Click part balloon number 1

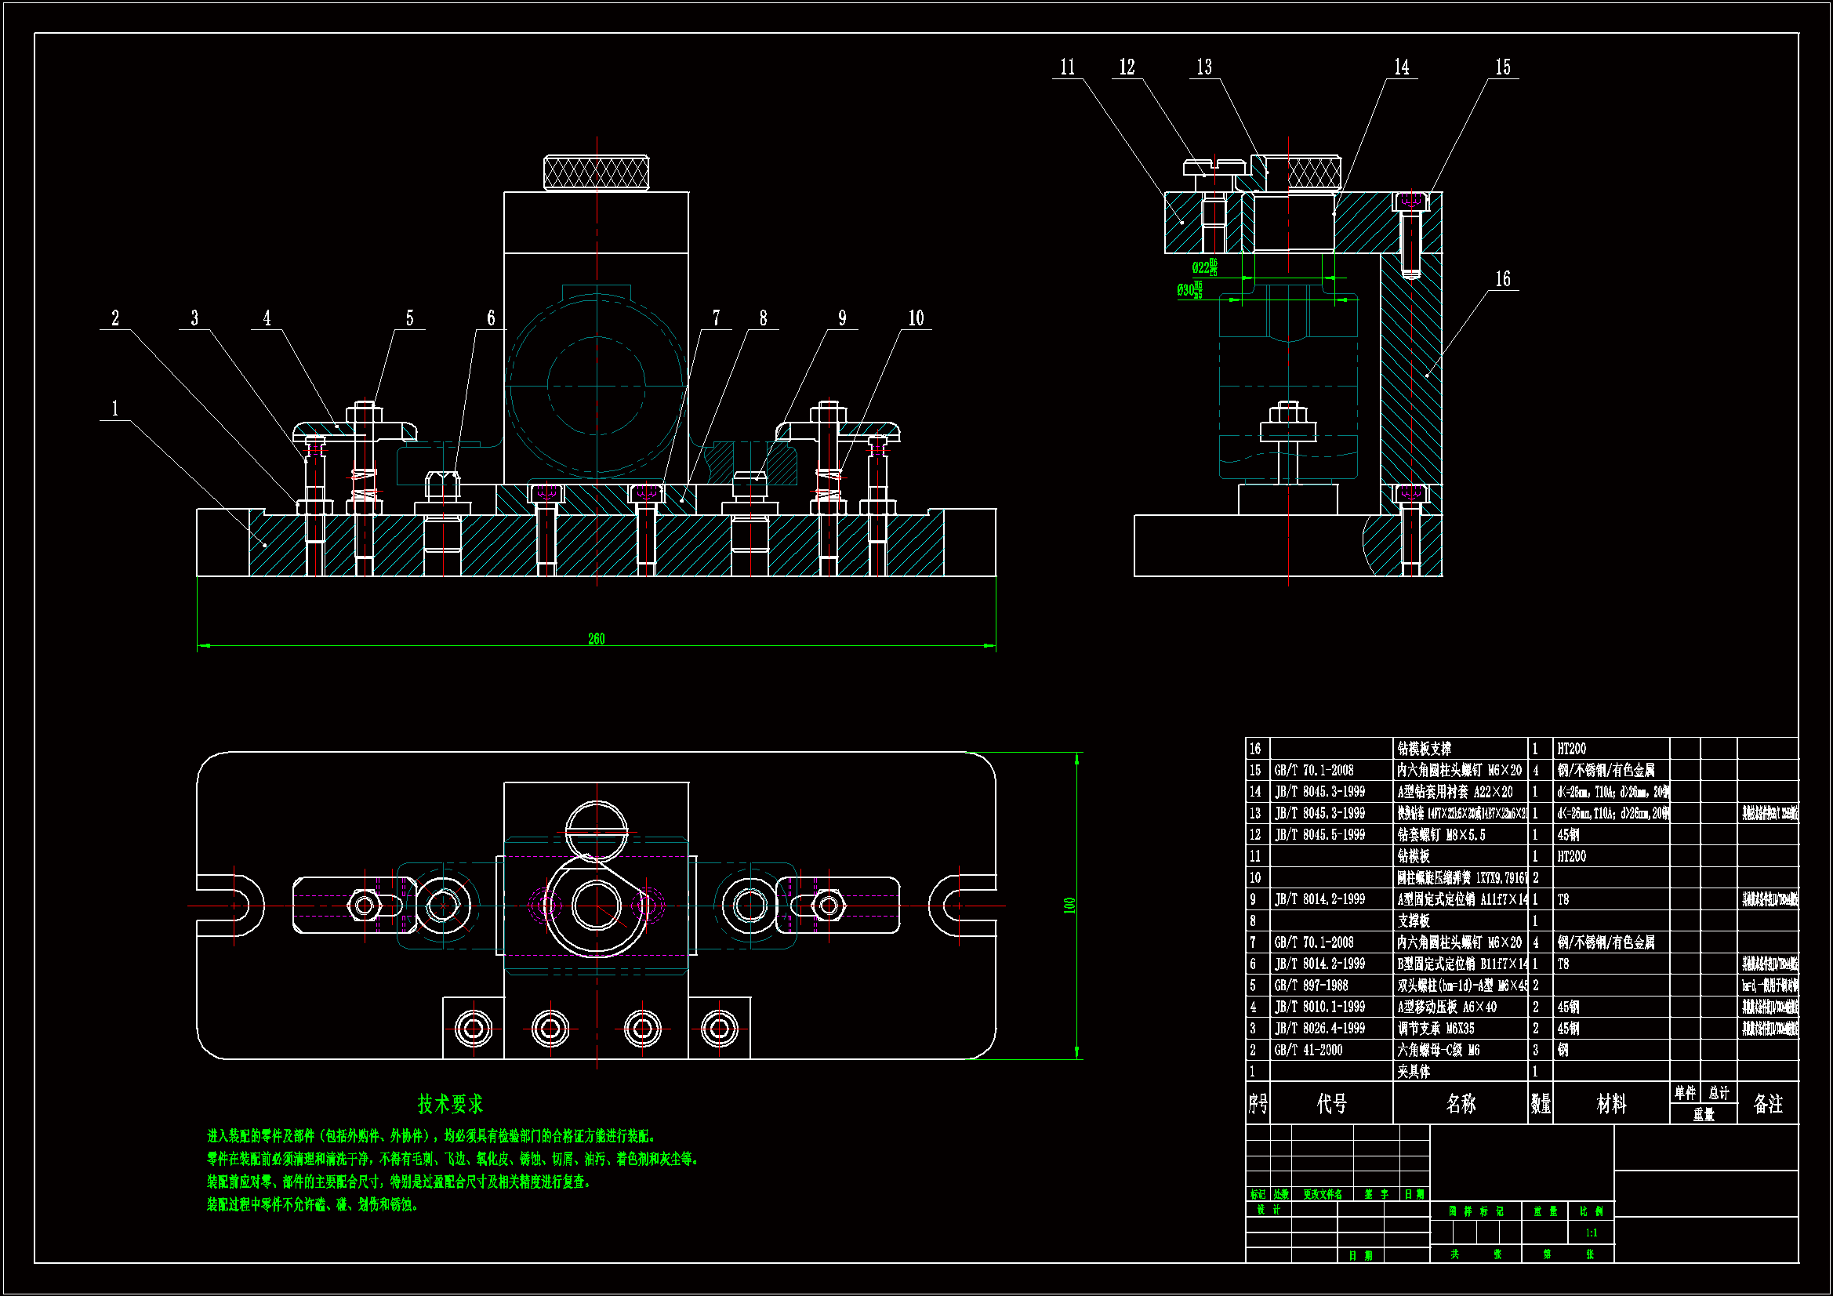(115, 409)
